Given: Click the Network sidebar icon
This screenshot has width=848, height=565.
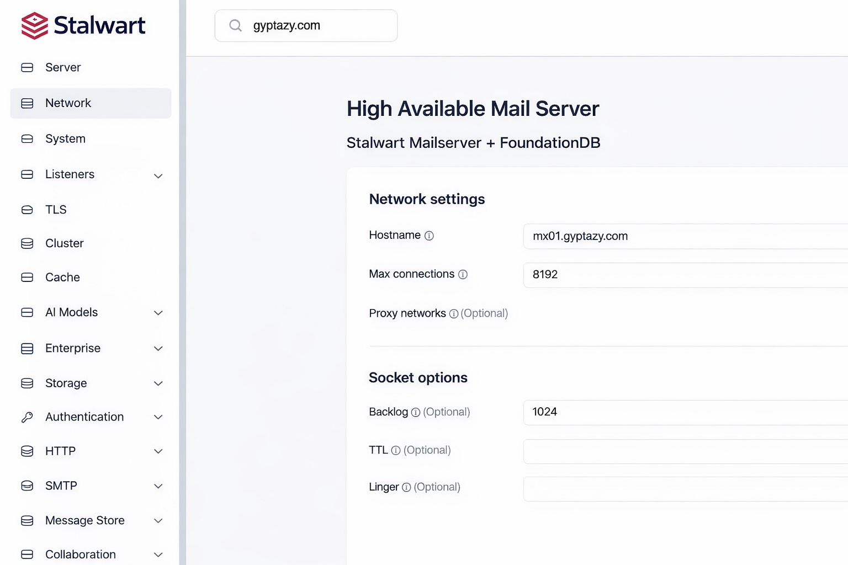Looking at the screenshot, I should click(27, 103).
